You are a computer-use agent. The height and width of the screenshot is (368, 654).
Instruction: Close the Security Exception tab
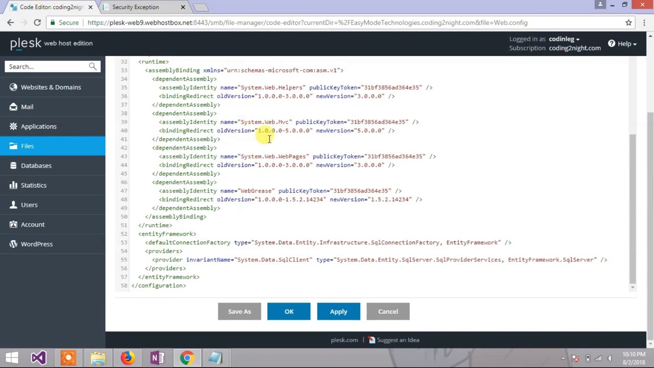pyautogui.click(x=183, y=7)
